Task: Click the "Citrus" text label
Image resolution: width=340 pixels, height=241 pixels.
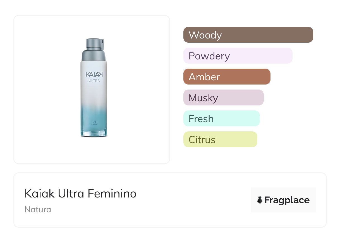Action: [x=202, y=139]
